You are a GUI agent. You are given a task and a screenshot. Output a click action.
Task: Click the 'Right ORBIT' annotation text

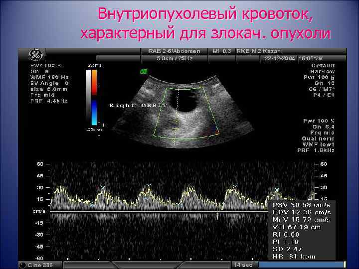(138, 106)
